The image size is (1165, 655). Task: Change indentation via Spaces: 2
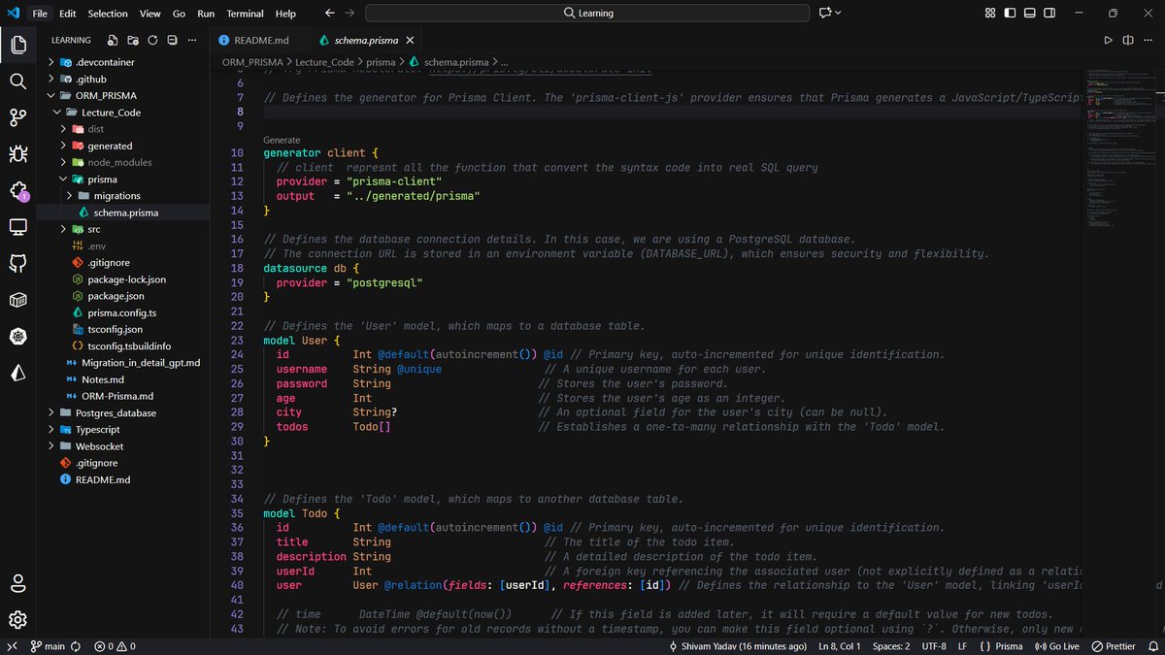(891, 646)
